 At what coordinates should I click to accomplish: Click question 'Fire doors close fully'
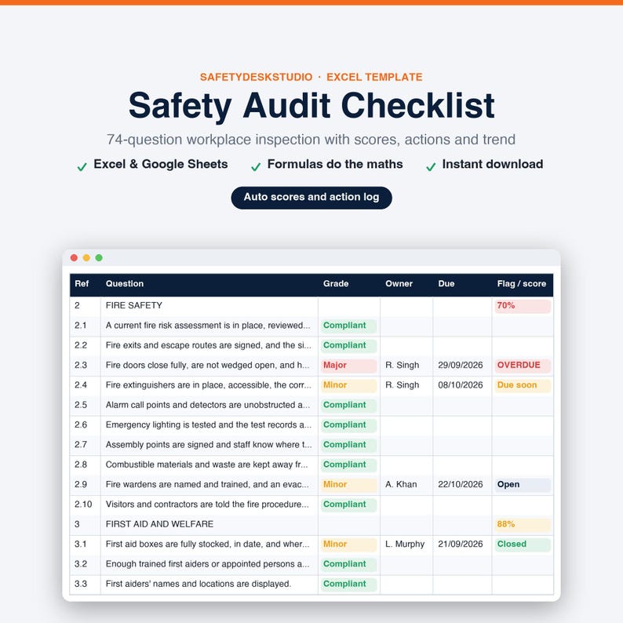pyautogui.click(x=207, y=365)
